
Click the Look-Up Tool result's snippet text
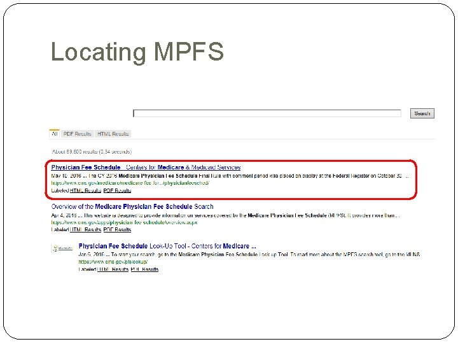249,254
